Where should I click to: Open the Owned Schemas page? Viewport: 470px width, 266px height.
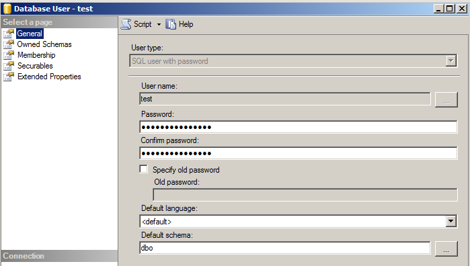click(x=44, y=44)
